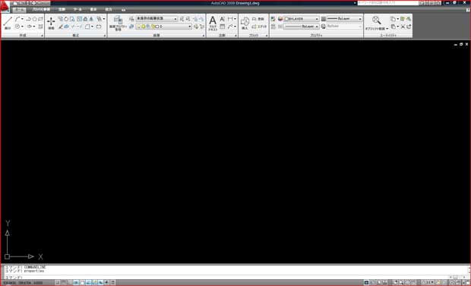
Task: Select the Ellipse tool
Action: [x=30, y=27]
